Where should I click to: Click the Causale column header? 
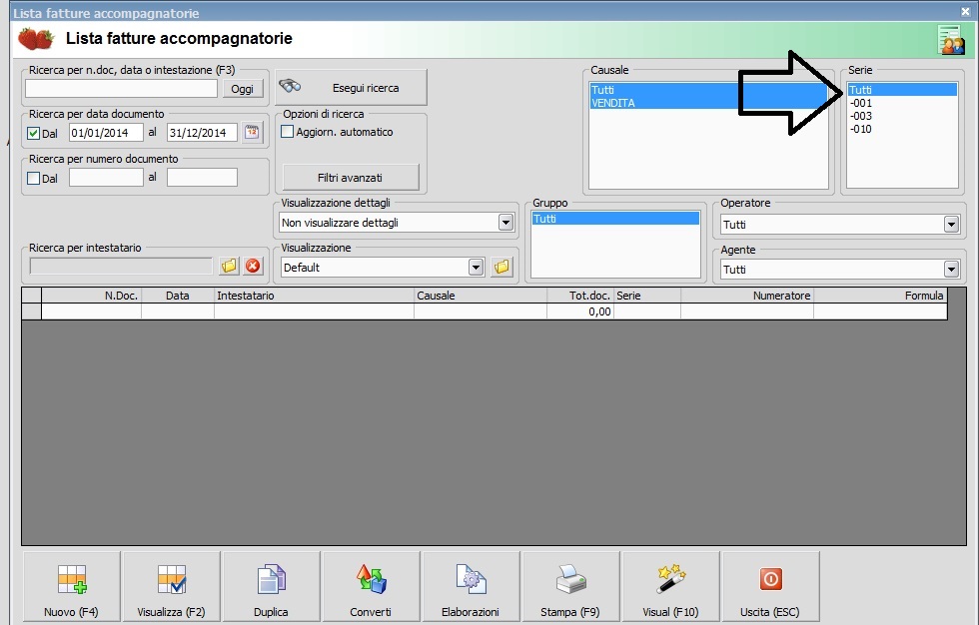pos(481,296)
